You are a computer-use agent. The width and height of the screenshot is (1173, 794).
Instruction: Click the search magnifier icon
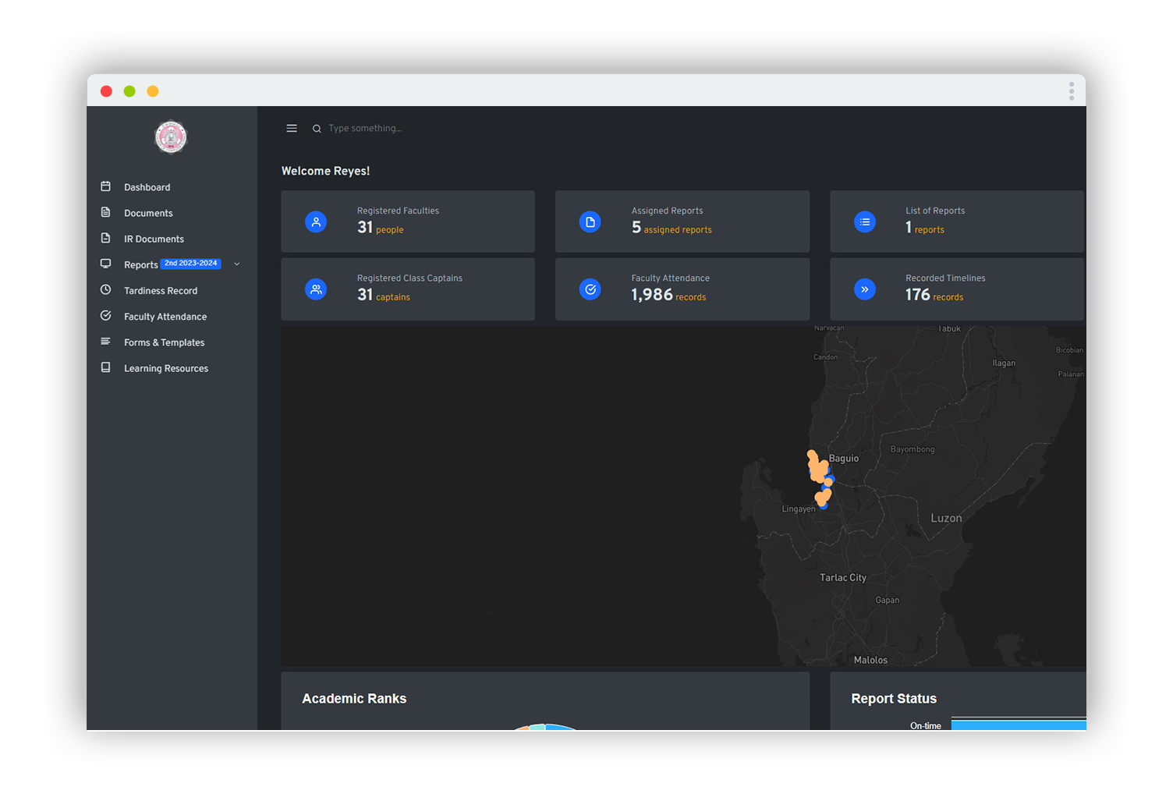pyautogui.click(x=317, y=129)
